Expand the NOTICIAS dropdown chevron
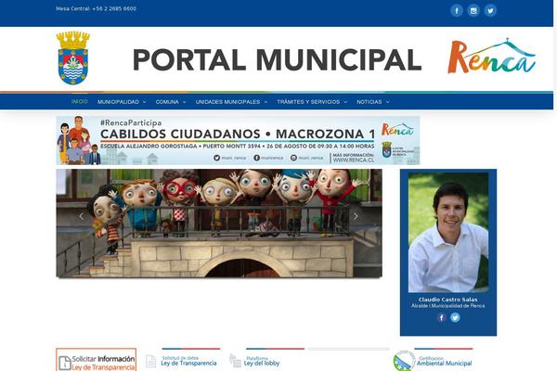557x371 pixels. coord(387,102)
